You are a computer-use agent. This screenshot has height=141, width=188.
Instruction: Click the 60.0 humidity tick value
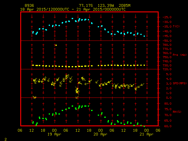(168, 126)
